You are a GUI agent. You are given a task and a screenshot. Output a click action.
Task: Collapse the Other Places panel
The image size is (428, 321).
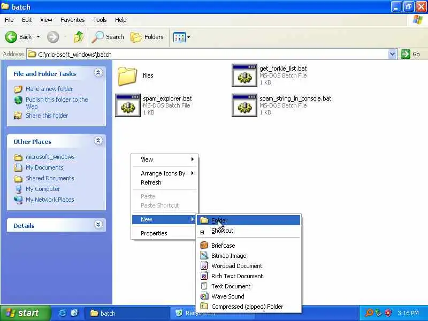pos(98,141)
